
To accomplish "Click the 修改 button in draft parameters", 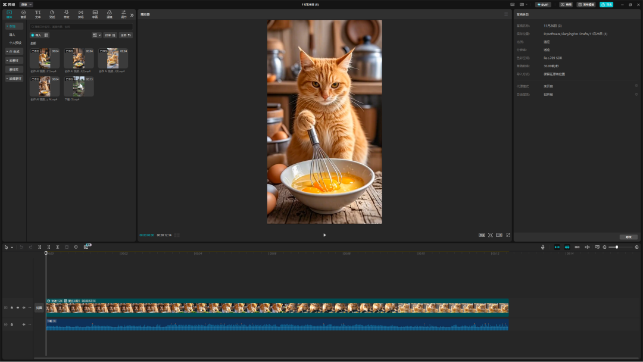I will click(x=628, y=237).
